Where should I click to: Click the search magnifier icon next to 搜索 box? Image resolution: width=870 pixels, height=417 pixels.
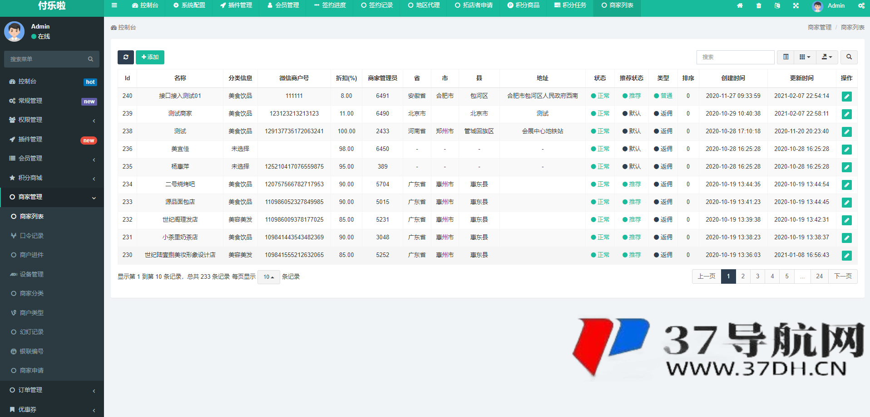849,57
